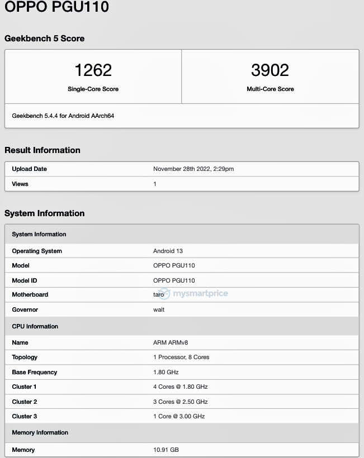
Task: Click the CPU Information header row
Action: pos(182,326)
